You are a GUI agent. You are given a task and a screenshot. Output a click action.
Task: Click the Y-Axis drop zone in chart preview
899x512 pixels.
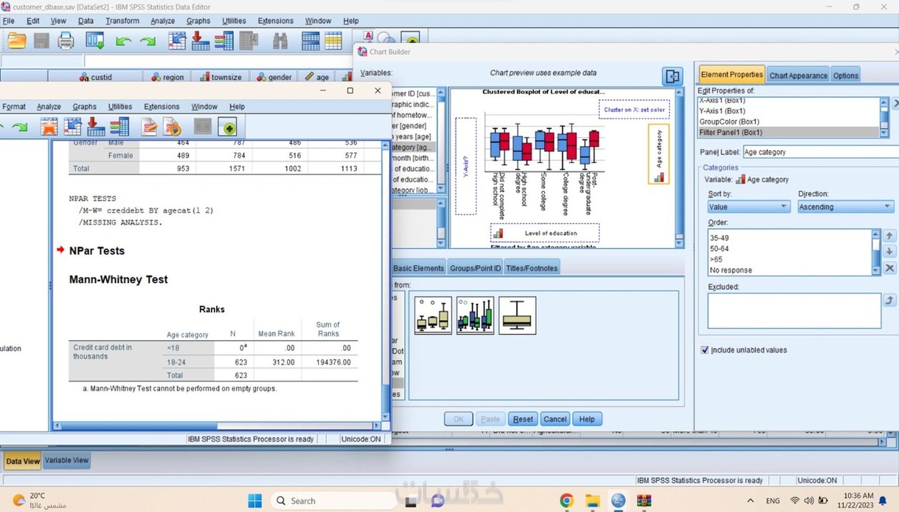(466, 166)
